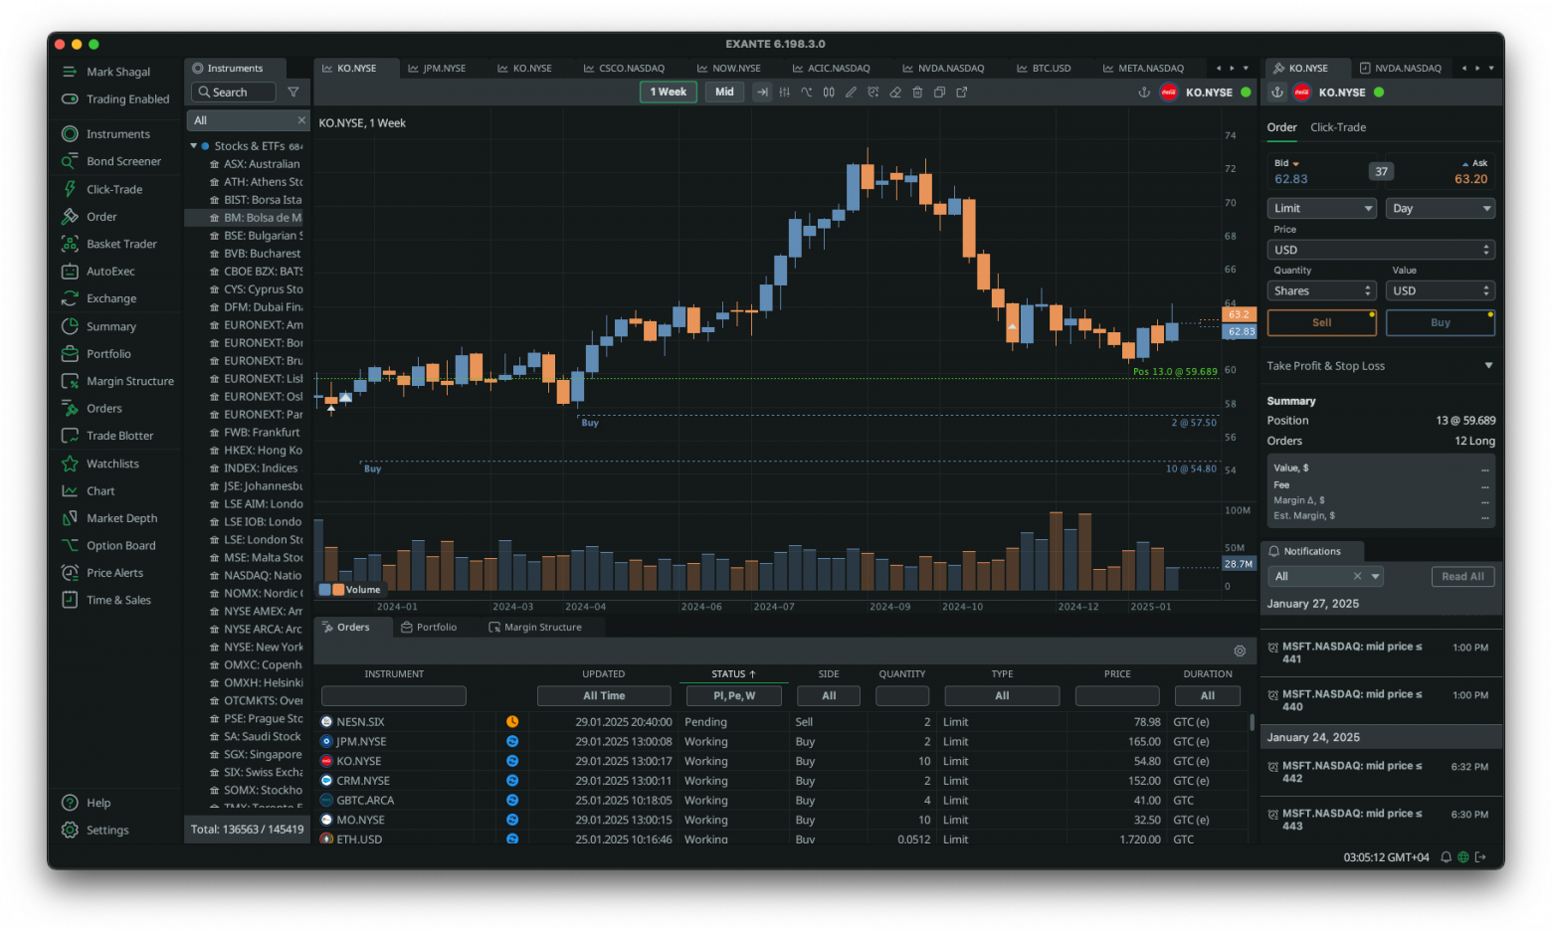Open the Price Alerts icon
The width and height of the screenshot is (1552, 932).
click(x=70, y=573)
